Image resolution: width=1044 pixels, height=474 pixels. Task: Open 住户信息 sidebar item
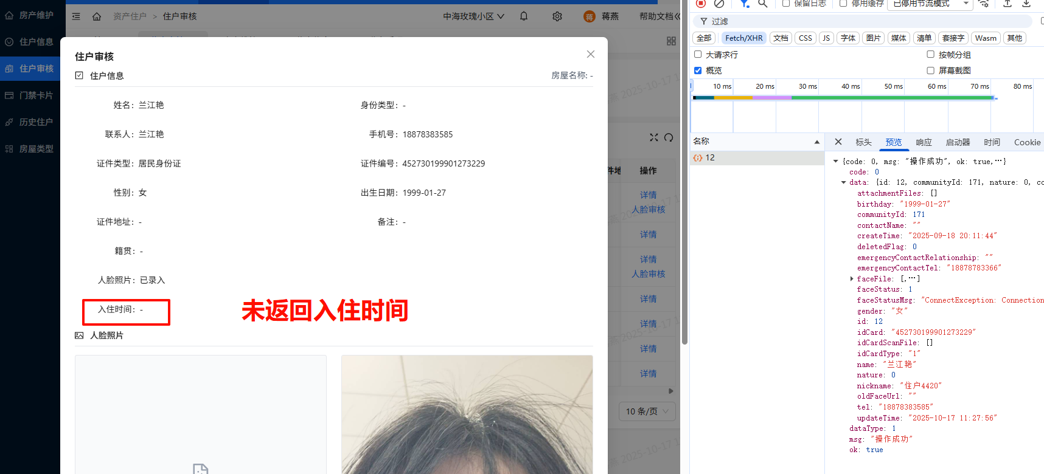[x=30, y=42]
